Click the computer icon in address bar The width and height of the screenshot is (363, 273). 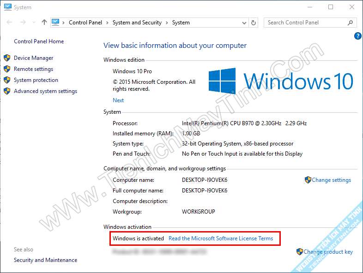click(55, 22)
